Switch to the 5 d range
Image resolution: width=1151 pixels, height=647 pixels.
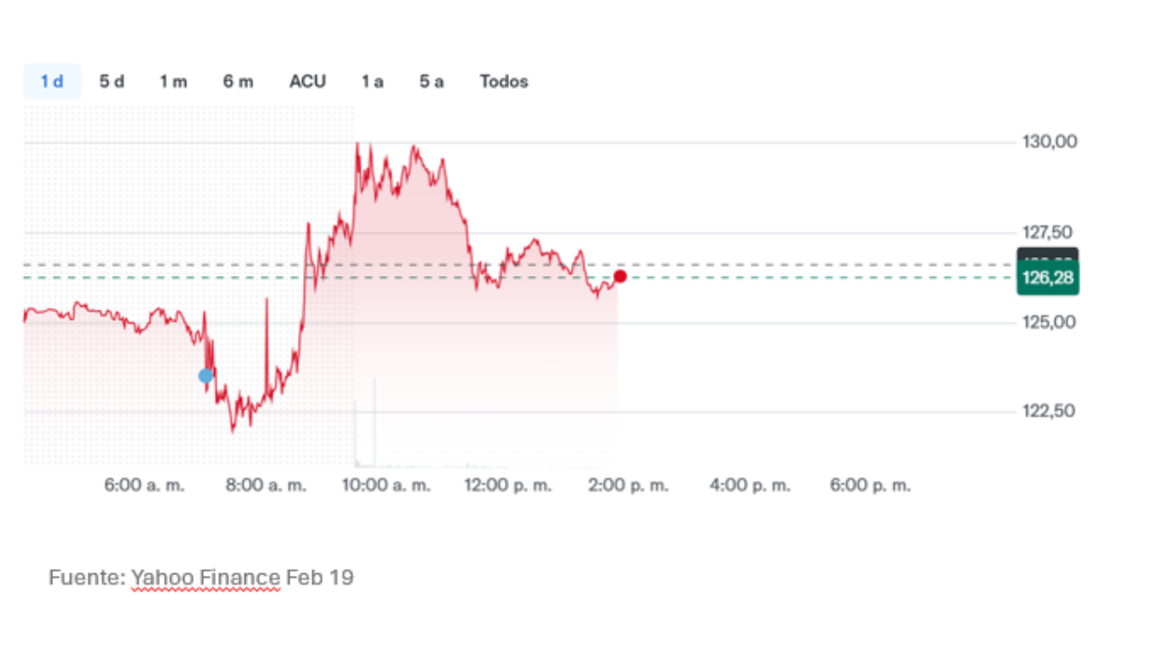coord(112,82)
